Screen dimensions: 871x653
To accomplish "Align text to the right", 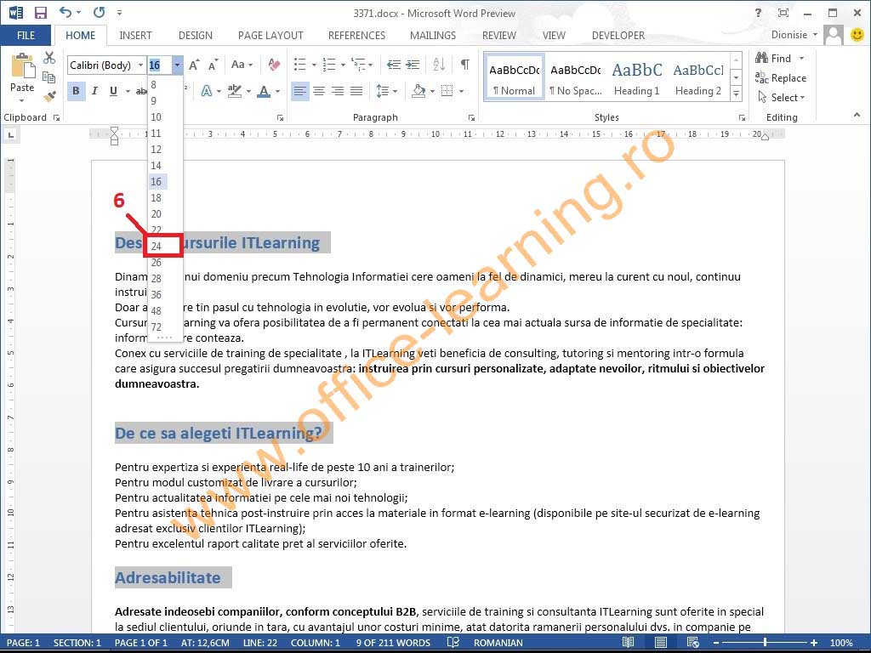I will tap(338, 91).
